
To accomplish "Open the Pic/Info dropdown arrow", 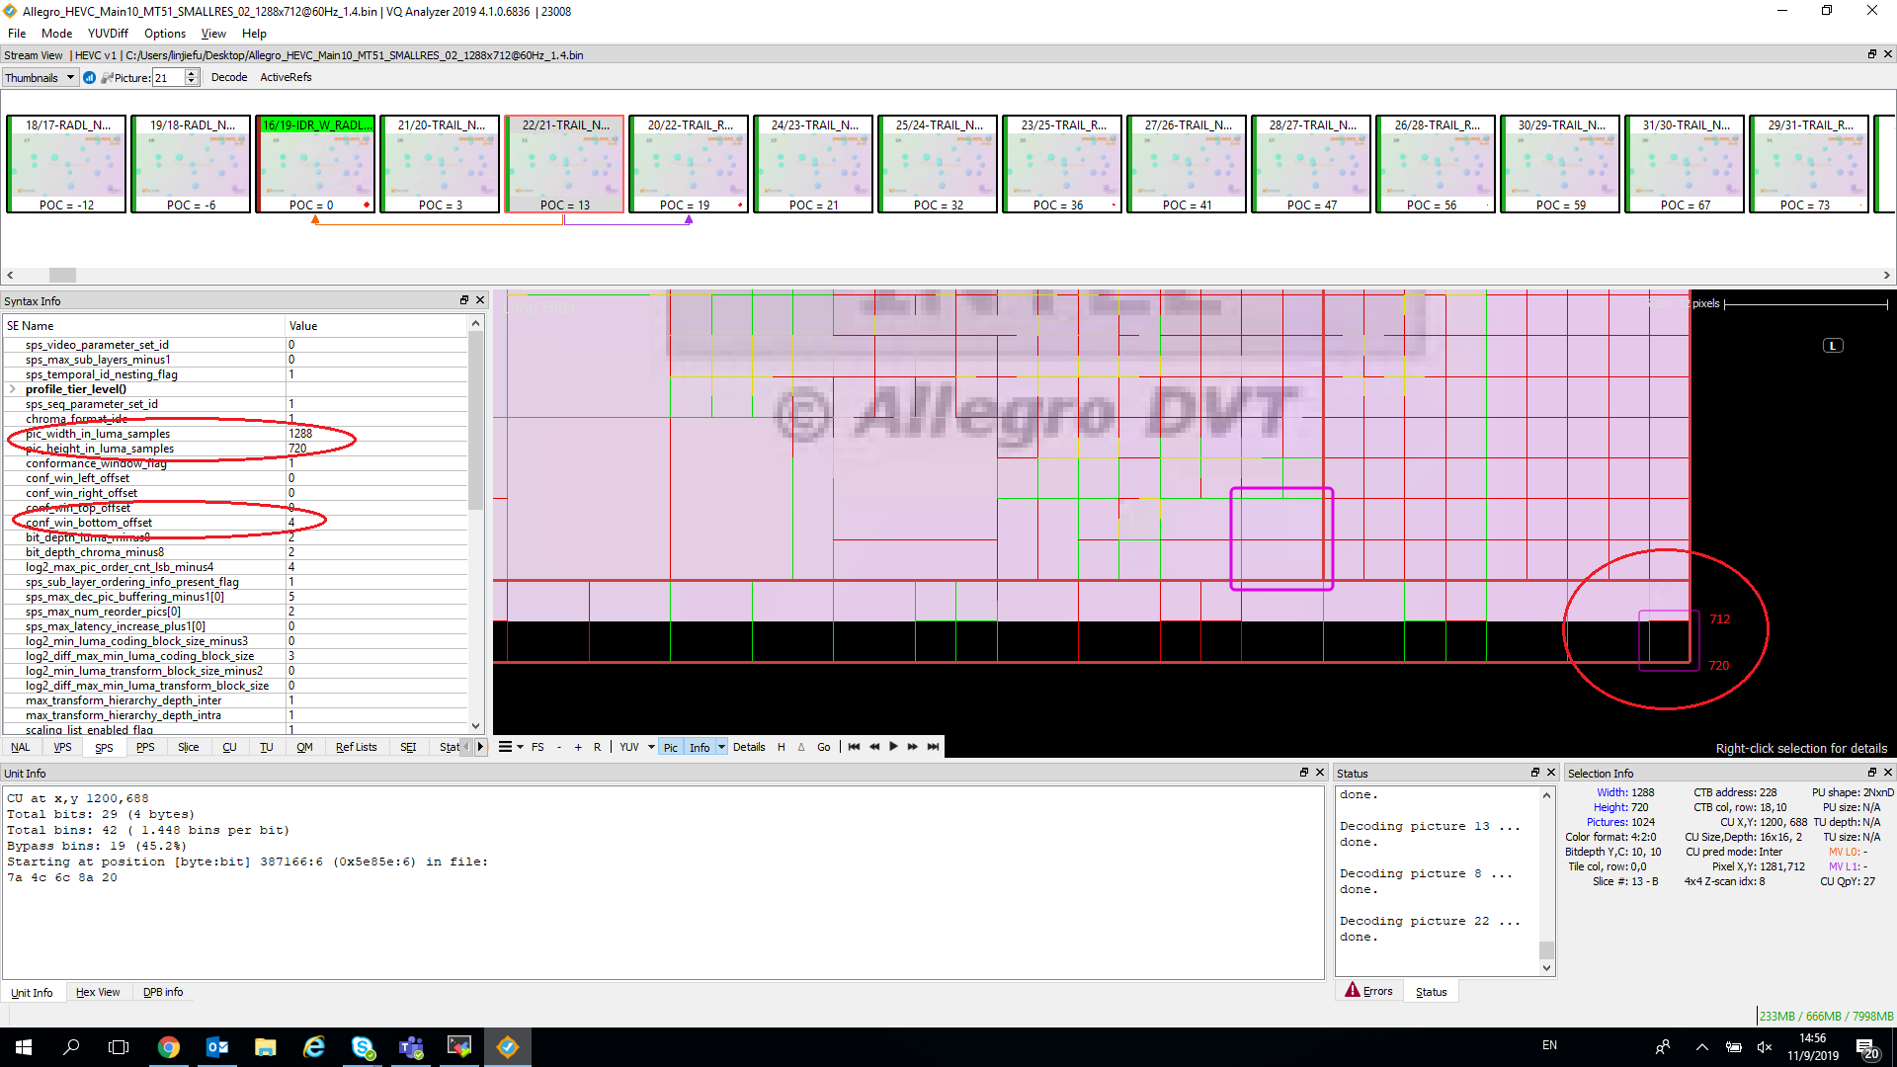I will tap(722, 747).
